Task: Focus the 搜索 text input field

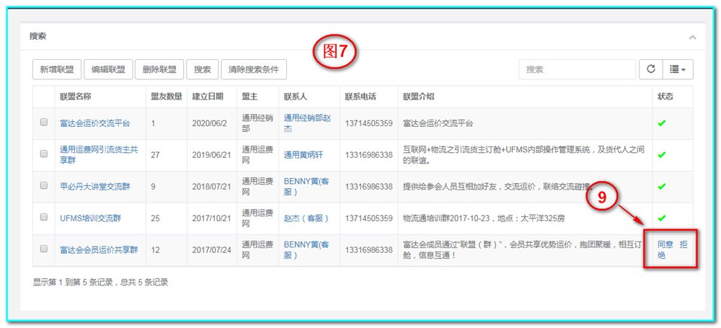Action: tap(577, 69)
